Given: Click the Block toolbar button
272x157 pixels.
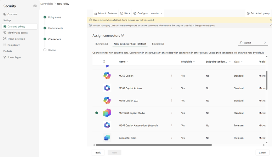Looking at the screenshot, I should [x=125, y=13].
